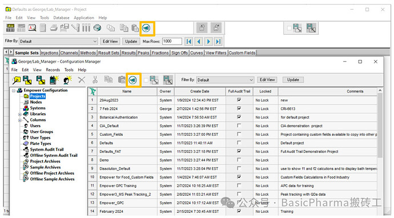The image size is (394, 218).
Task: Click the Copy icon in Configuration Manager toolbar
Action: pyautogui.click(x=108, y=79)
